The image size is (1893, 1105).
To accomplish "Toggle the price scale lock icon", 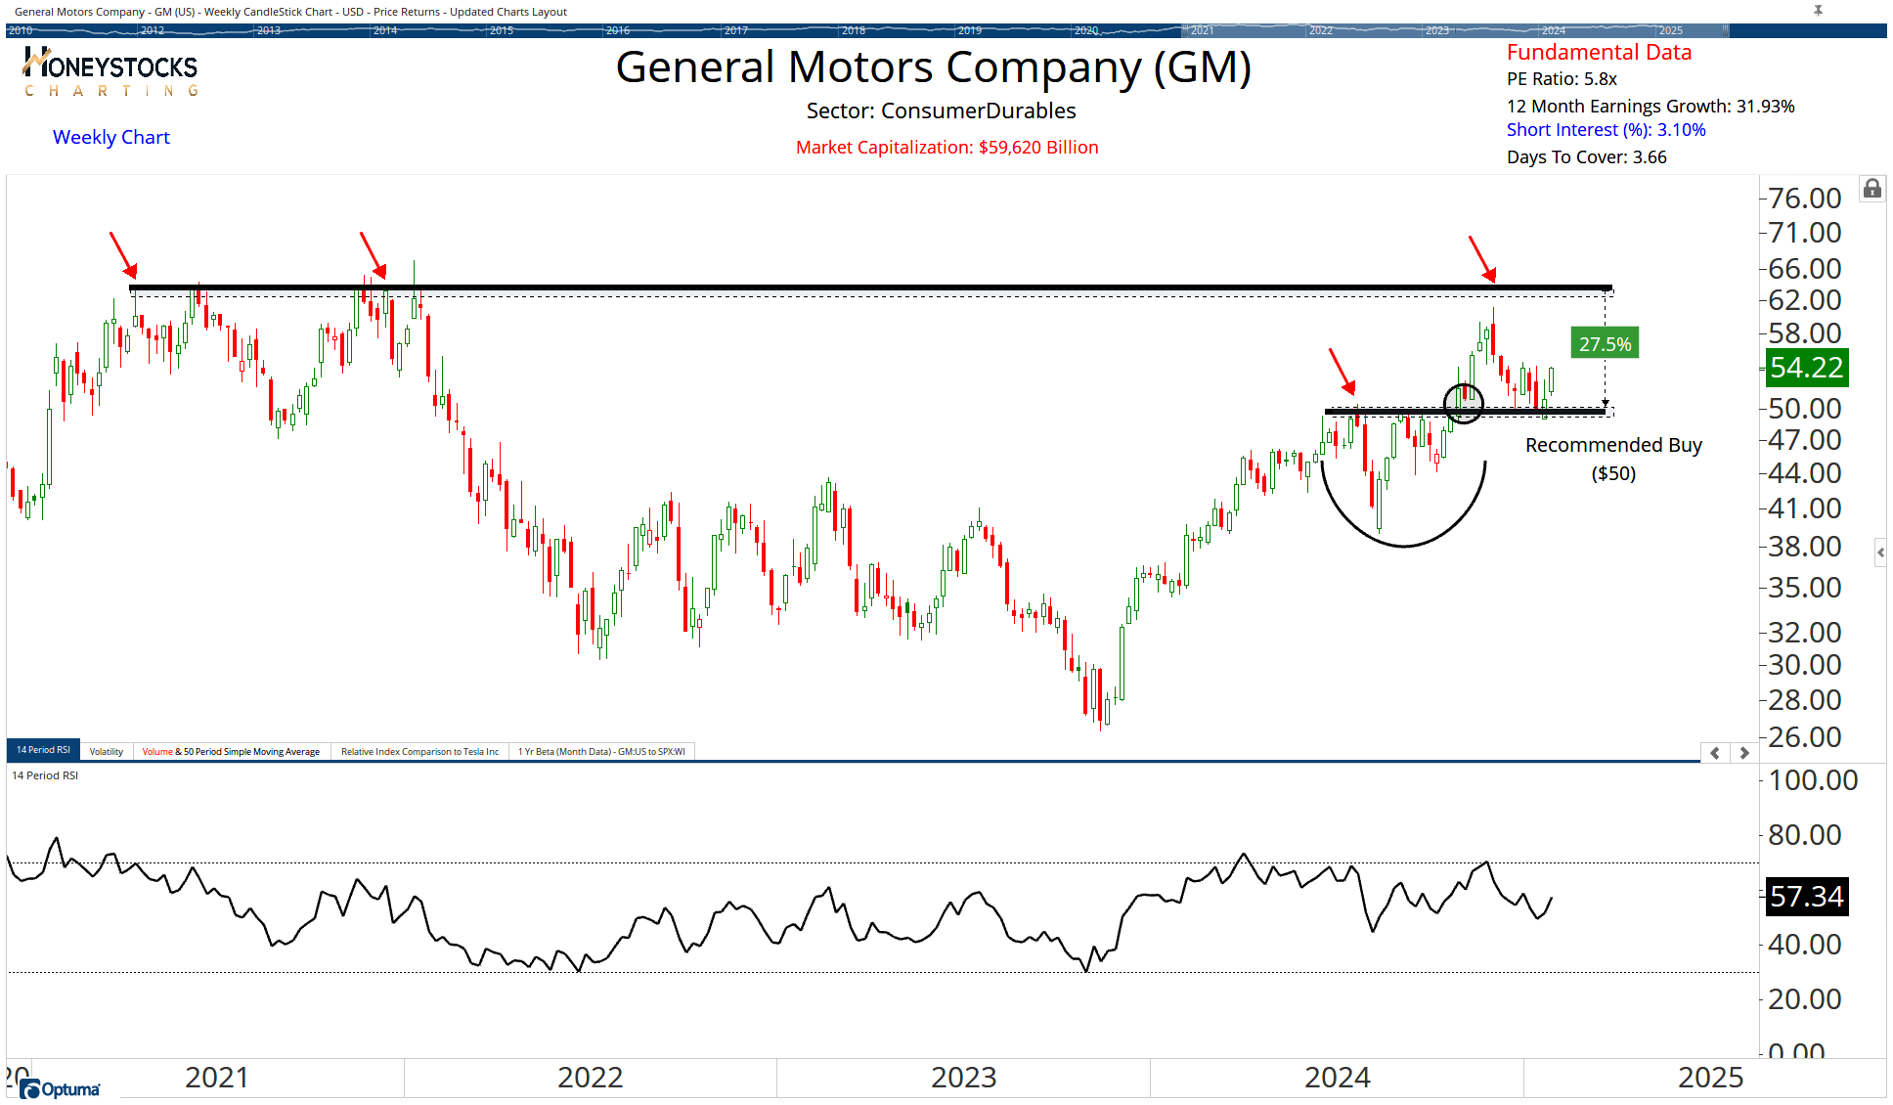I will 1871,189.
